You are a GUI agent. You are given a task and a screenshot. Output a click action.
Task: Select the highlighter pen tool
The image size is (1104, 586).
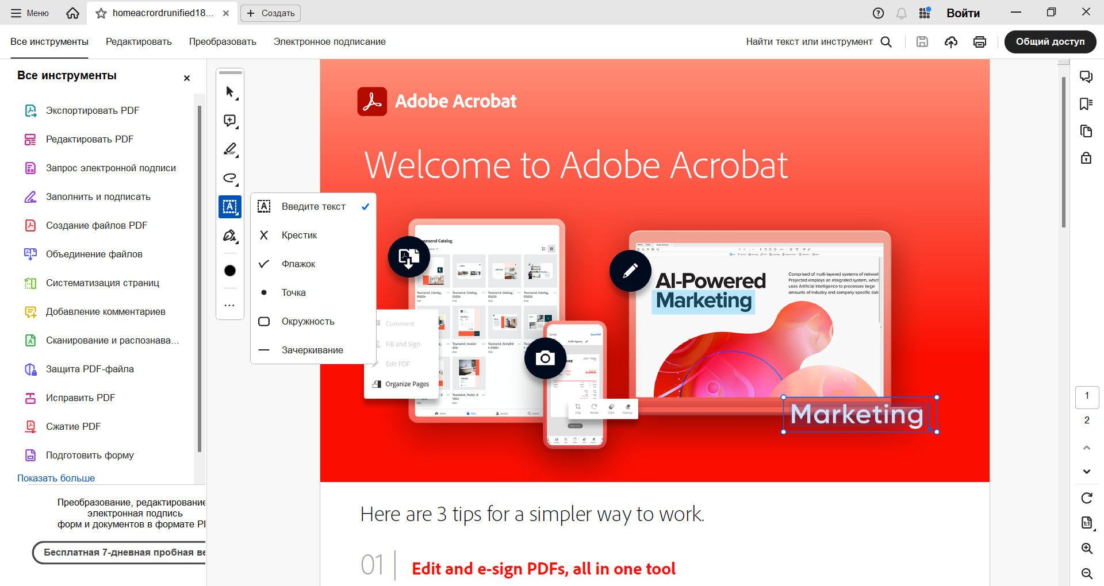230,149
